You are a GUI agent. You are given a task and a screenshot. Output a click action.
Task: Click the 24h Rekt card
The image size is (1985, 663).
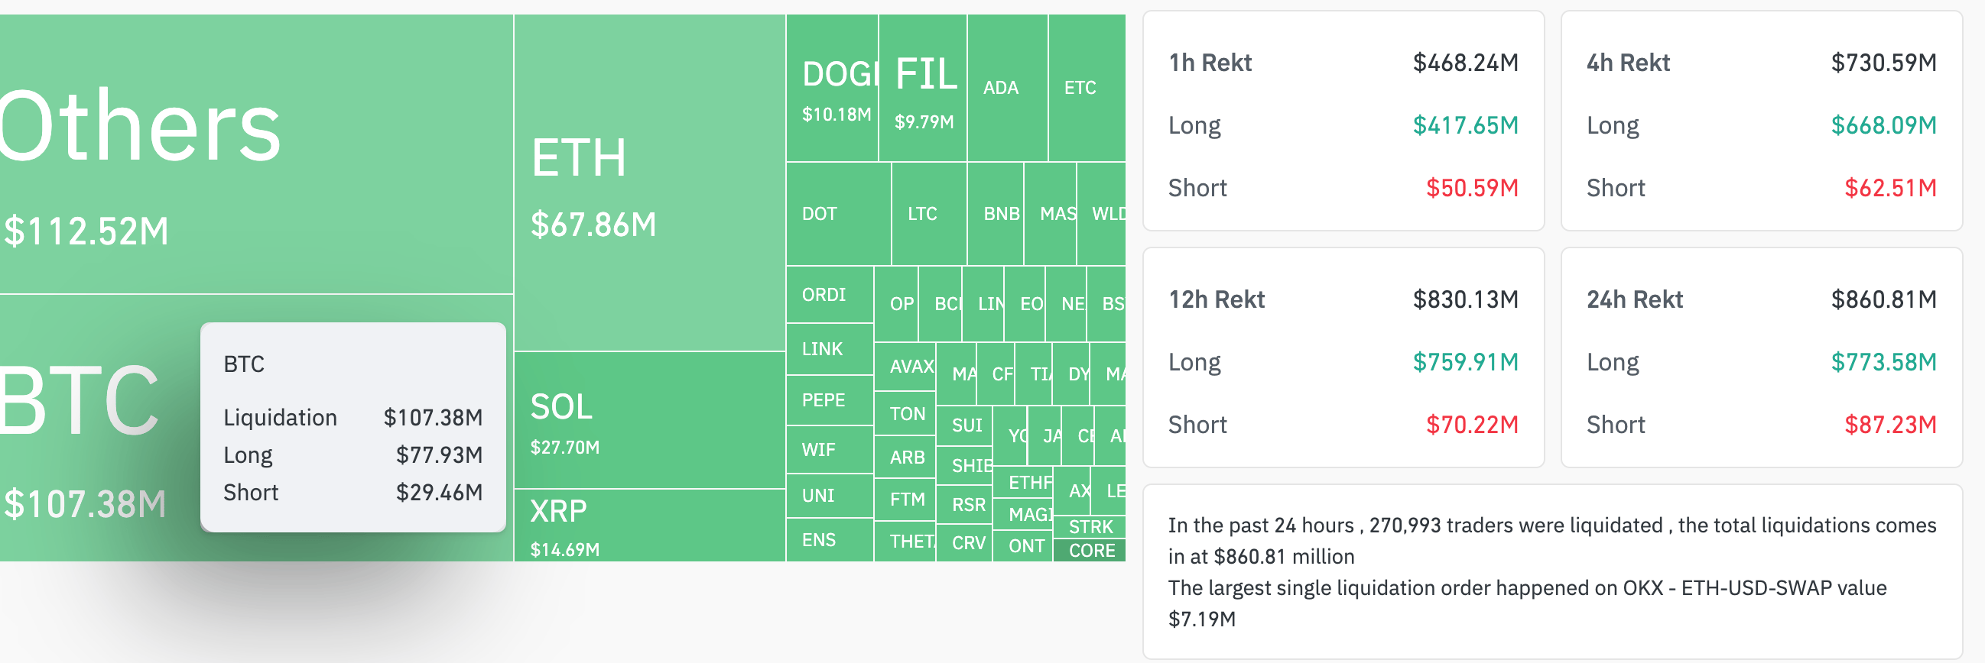pos(1761,358)
